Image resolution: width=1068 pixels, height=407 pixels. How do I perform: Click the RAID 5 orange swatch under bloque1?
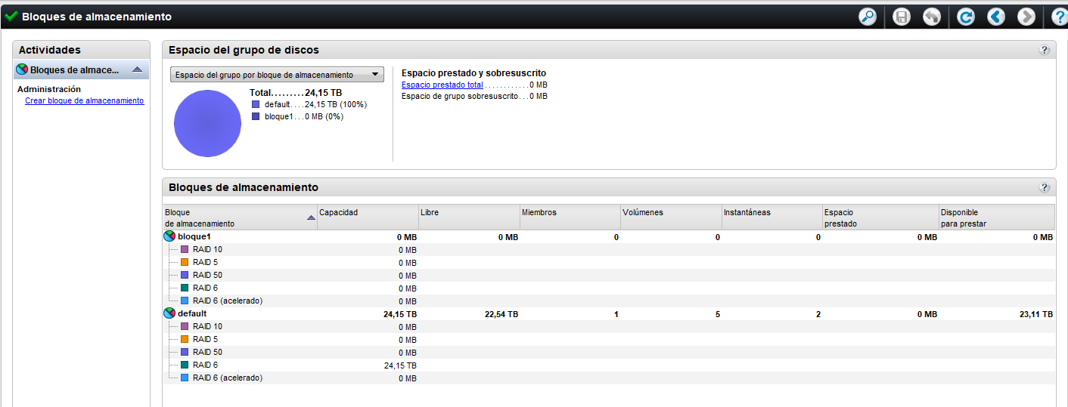tap(185, 263)
